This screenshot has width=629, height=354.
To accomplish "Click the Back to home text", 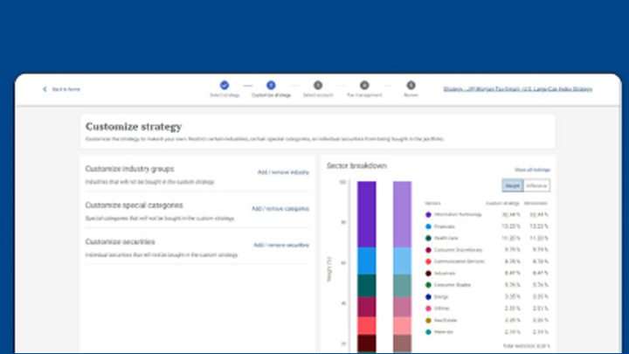I will (66, 89).
